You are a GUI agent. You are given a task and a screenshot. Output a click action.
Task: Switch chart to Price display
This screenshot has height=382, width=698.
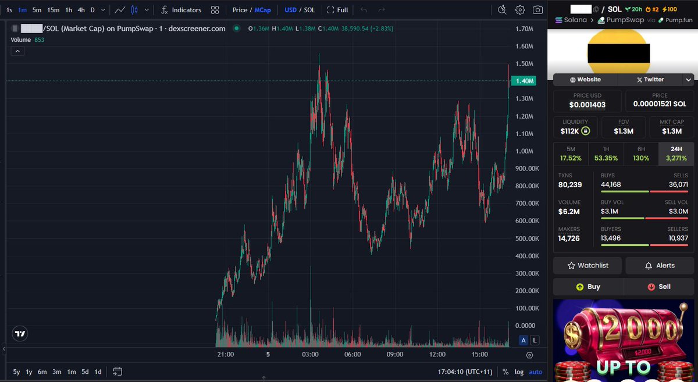pos(240,10)
